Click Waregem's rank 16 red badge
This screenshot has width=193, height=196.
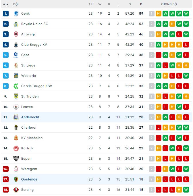6,169
